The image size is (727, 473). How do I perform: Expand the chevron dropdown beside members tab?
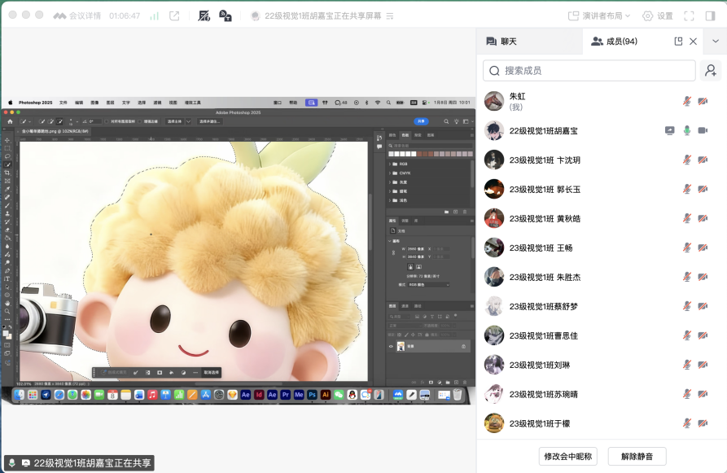point(716,41)
